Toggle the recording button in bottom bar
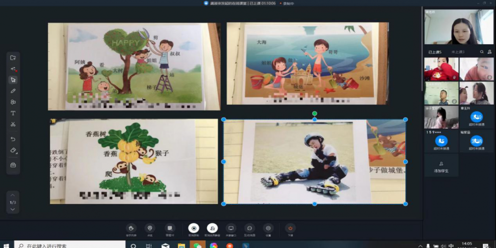Viewport: 496px width, 248px height. [193, 228]
